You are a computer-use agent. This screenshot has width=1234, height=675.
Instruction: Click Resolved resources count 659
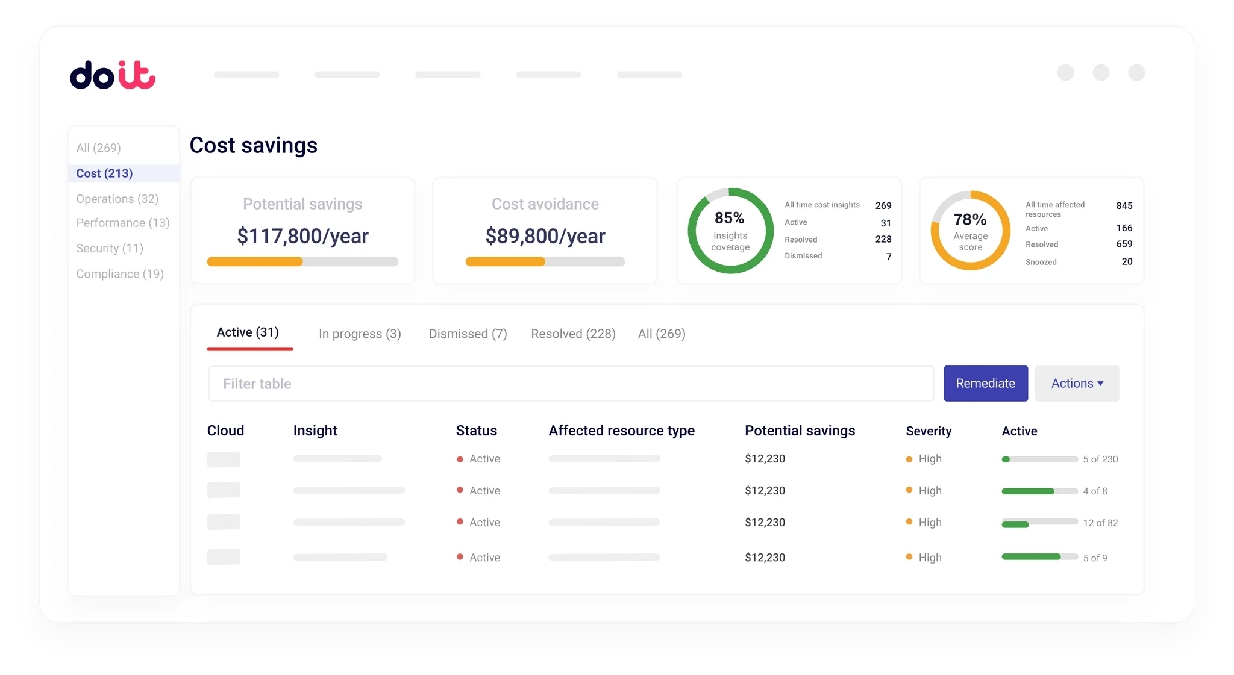[x=1124, y=244]
